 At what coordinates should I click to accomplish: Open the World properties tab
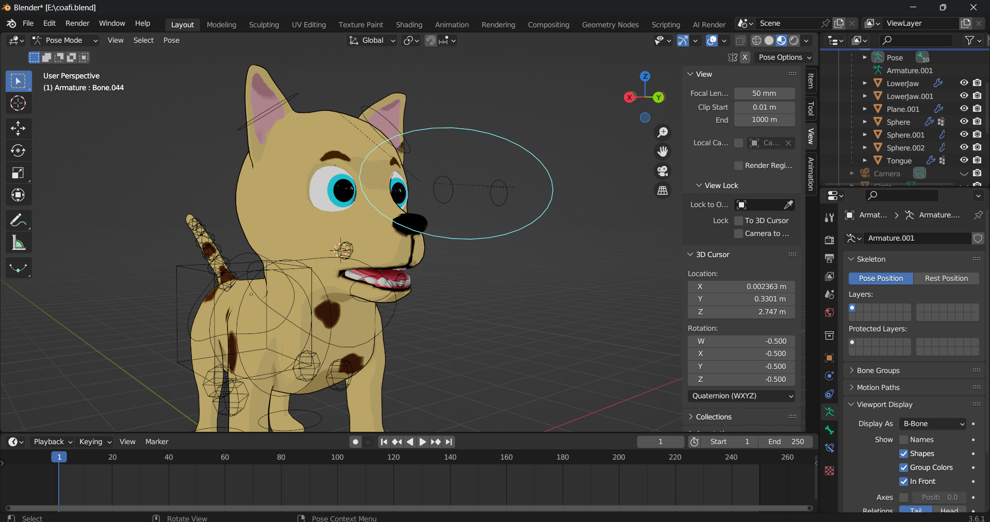pyautogui.click(x=829, y=313)
